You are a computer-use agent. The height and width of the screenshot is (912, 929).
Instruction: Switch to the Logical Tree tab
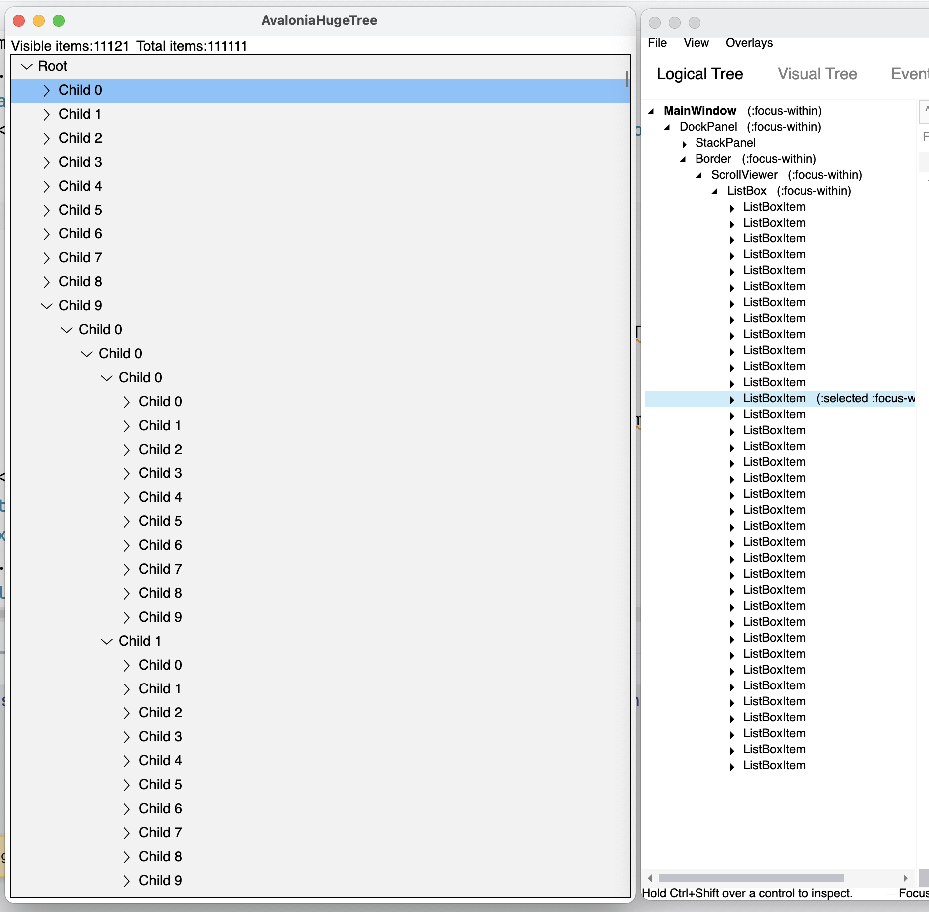pyautogui.click(x=699, y=74)
